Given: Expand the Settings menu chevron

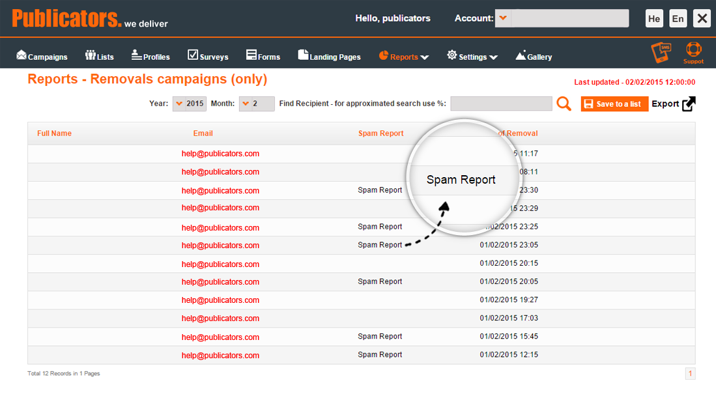Looking at the screenshot, I should 493,57.
